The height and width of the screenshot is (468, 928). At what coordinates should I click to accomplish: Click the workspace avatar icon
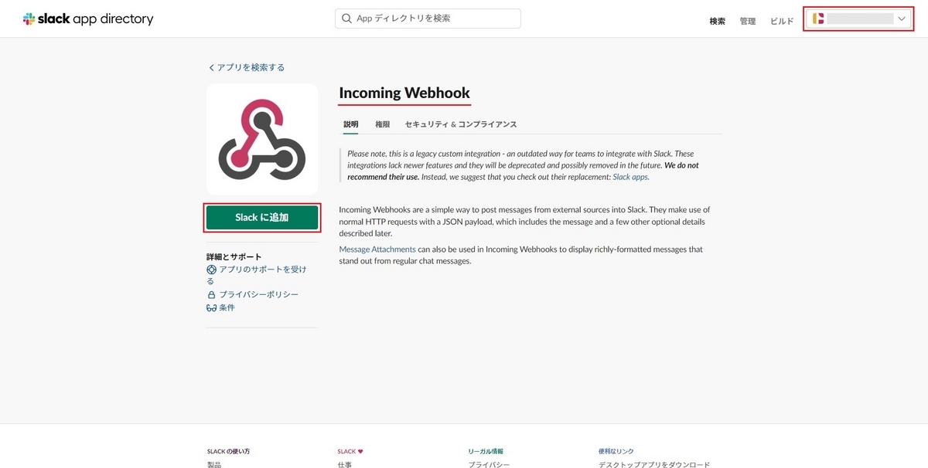[x=818, y=19]
